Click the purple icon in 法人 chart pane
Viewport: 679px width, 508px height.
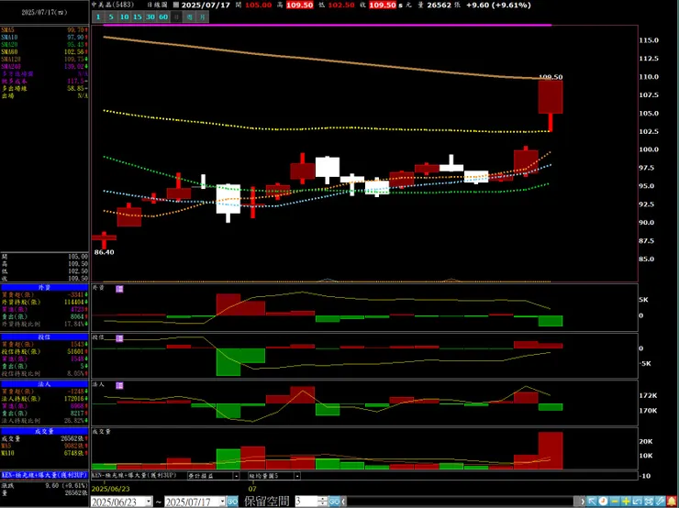(x=119, y=385)
